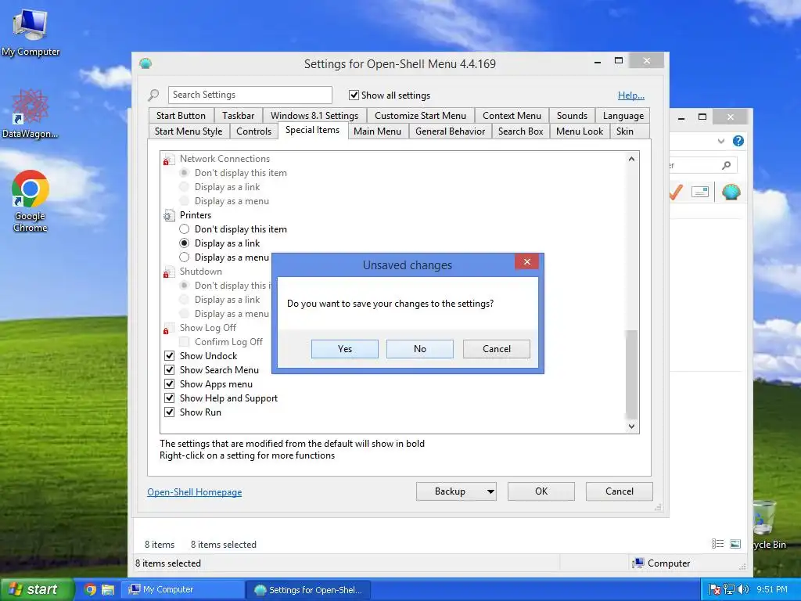Image resolution: width=801 pixels, height=601 pixels.
Task: Open the Language tab
Action: pyautogui.click(x=623, y=116)
